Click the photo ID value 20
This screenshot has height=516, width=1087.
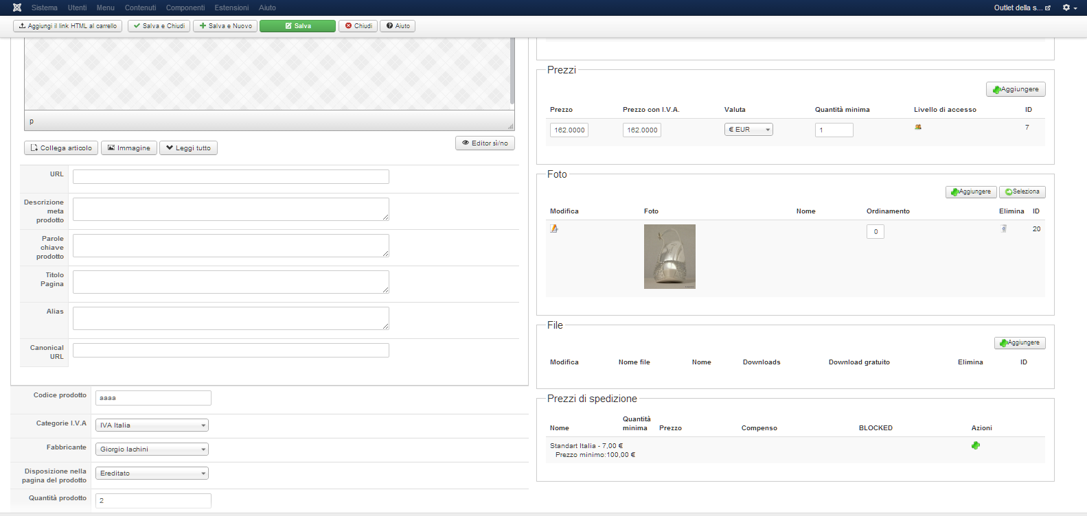pos(1036,229)
